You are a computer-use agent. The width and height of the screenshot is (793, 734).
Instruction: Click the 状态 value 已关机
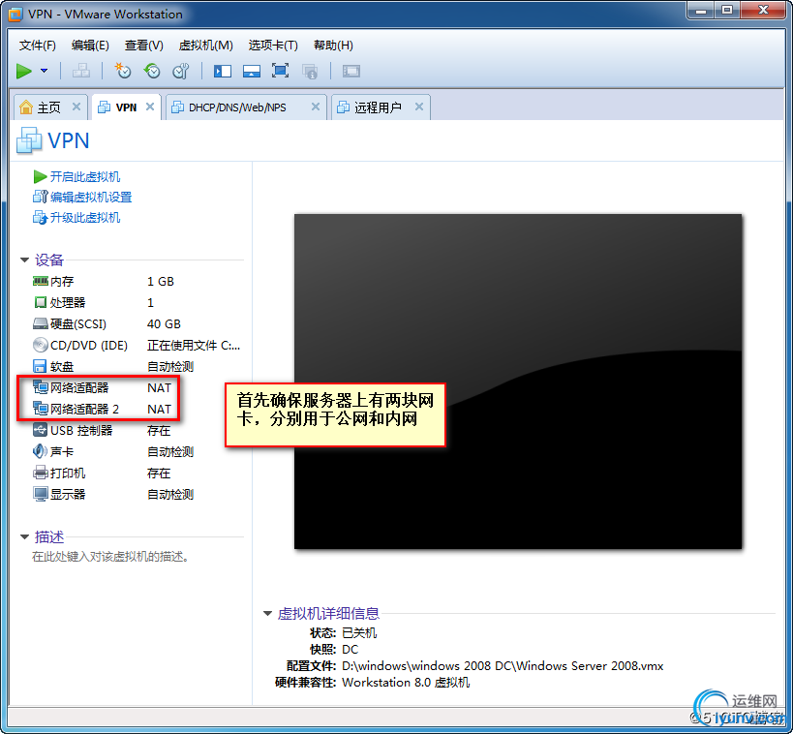[359, 633]
